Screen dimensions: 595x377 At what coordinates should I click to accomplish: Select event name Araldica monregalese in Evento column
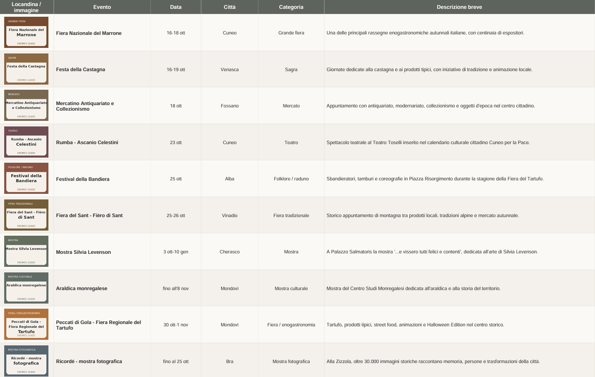click(81, 289)
